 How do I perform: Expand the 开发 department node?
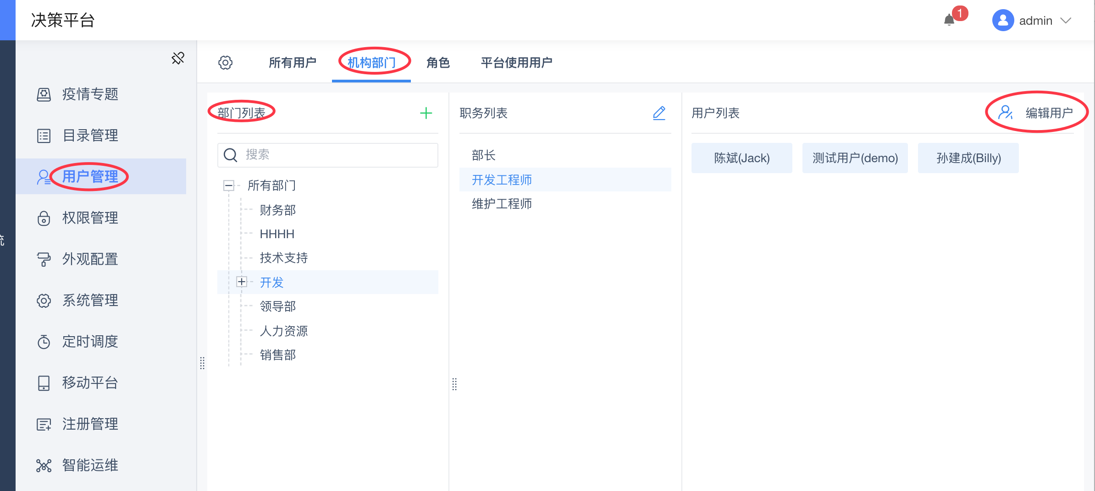[242, 282]
